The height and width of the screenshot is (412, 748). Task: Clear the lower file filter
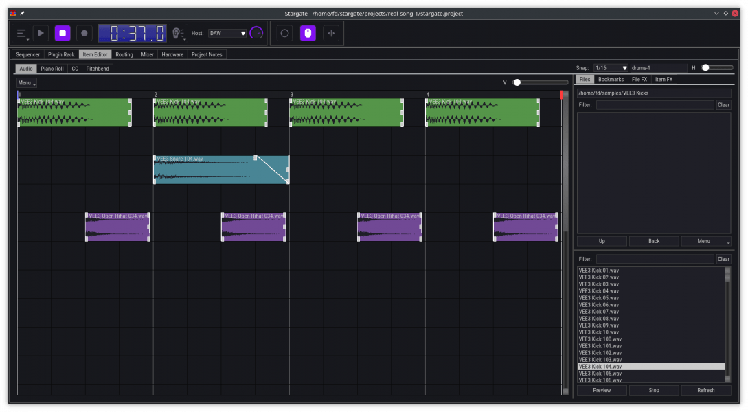click(723, 259)
